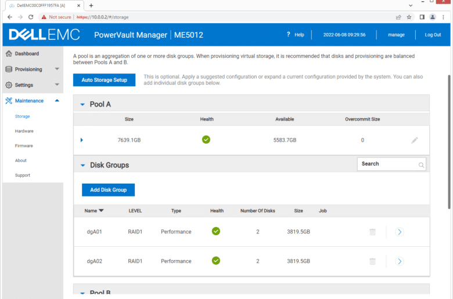Click the dgA02 disk group name
453x299 pixels.
(x=95, y=261)
